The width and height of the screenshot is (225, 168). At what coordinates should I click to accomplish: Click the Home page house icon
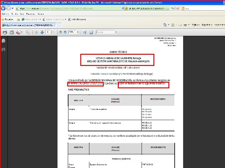pyautogui.click(x=165, y=25)
